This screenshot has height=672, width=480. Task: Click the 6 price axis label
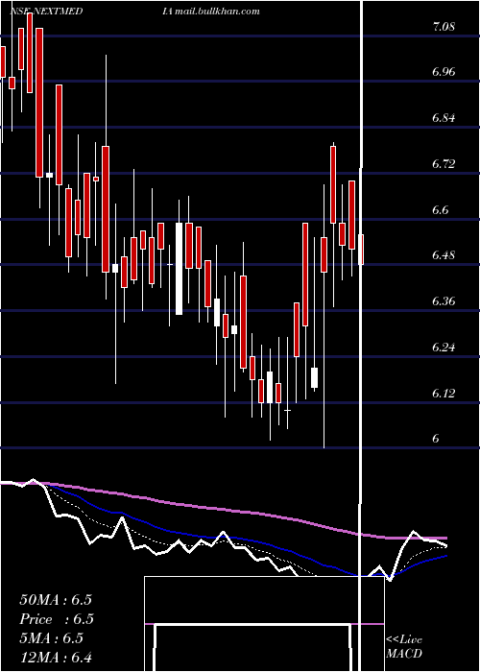[x=436, y=439]
